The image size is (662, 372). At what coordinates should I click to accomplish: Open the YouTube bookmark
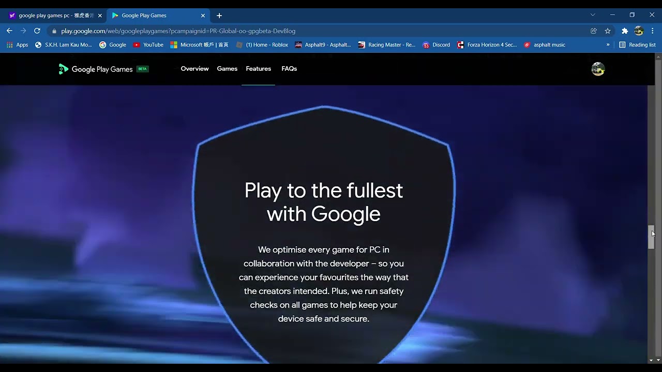[x=148, y=45]
